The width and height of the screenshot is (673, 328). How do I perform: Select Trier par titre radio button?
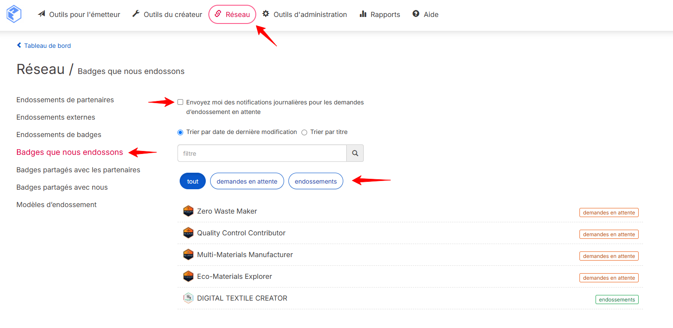pos(304,132)
